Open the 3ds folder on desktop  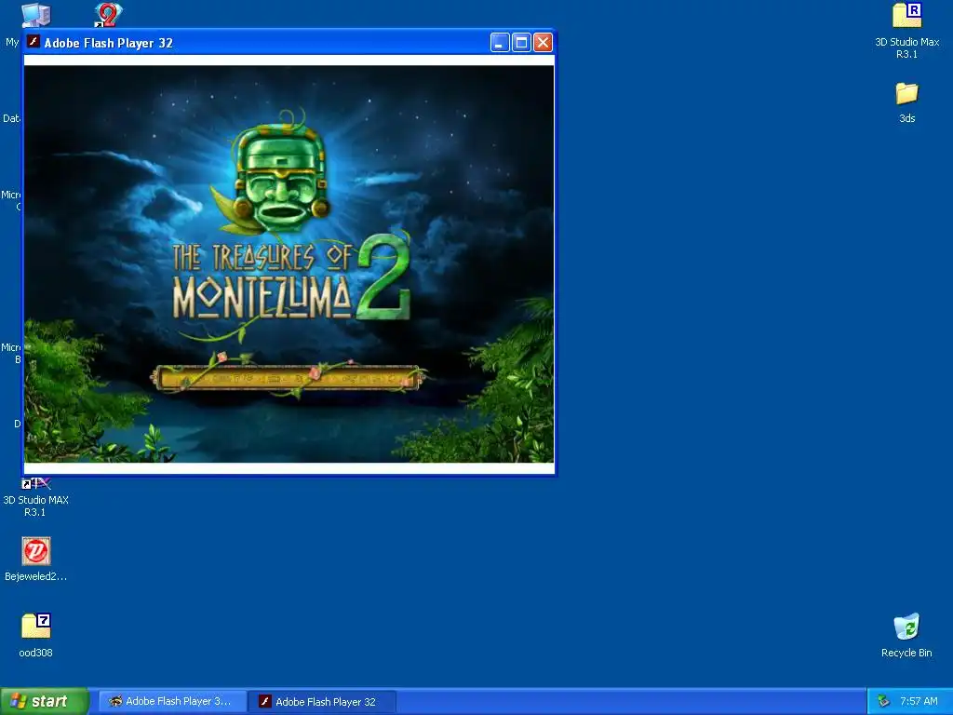coord(906,94)
